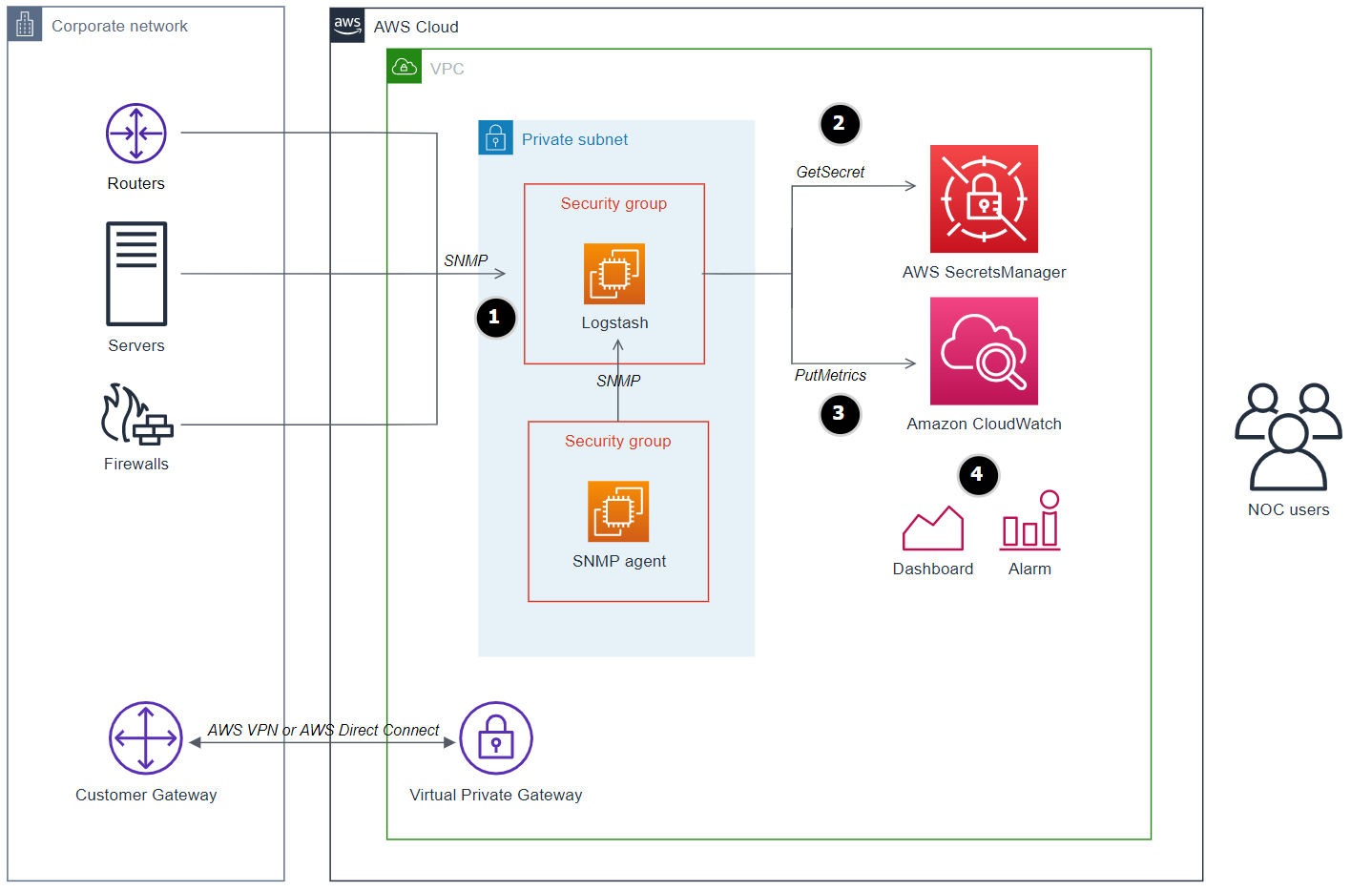Select the Amazon CloudWatch icon
Image resolution: width=1351 pixels, height=891 pixels.
tap(984, 351)
